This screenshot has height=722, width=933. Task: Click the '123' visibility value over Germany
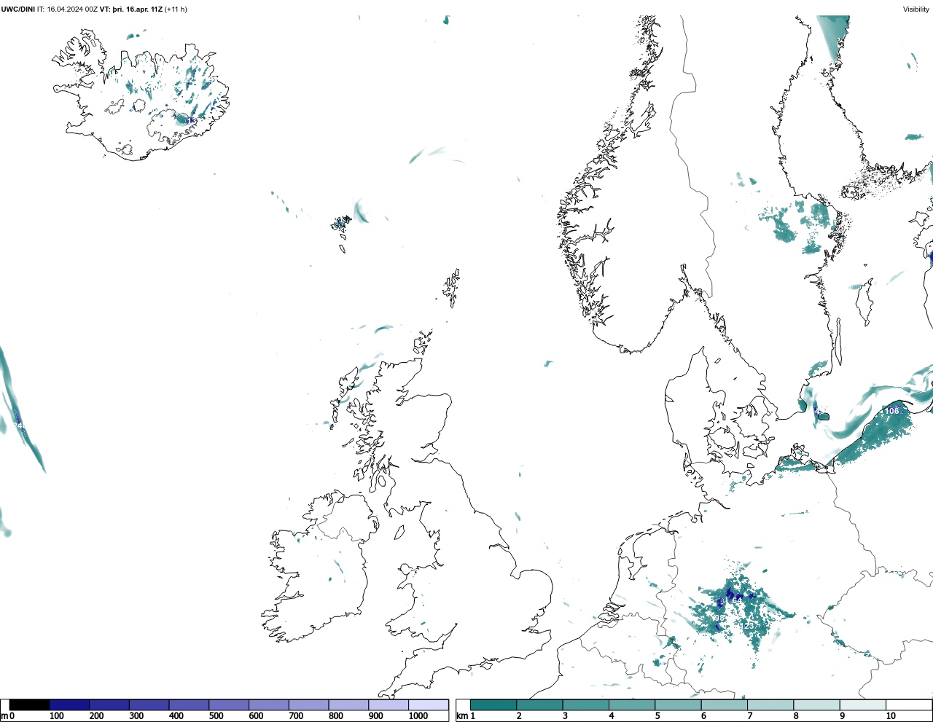pyautogui.click(x=747, y=626)
